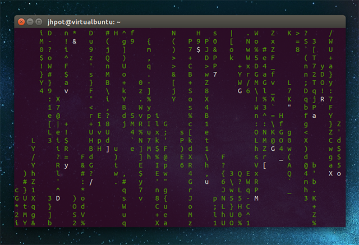Maximize the terminal window
The image size is (359, 245).
[x=39, y=22]
